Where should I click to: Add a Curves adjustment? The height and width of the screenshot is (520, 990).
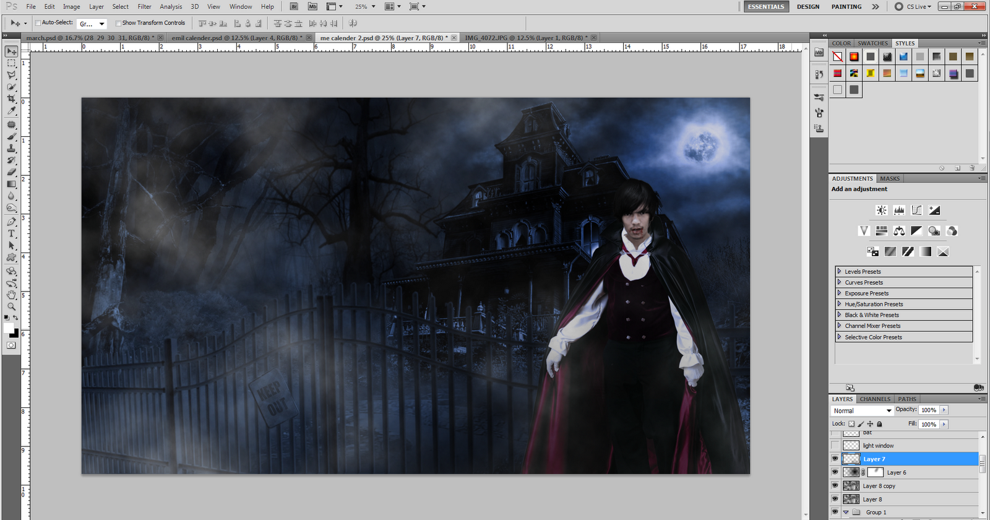coord(916,210)
